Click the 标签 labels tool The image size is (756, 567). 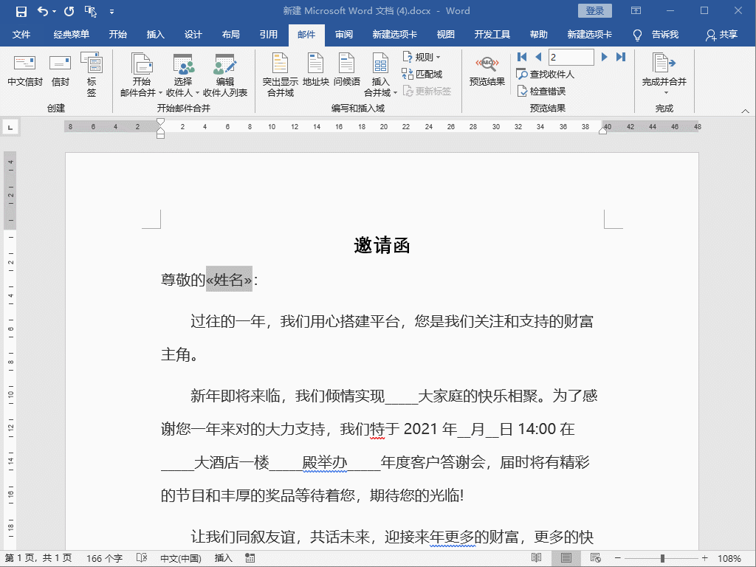click(x=91, y=75)
